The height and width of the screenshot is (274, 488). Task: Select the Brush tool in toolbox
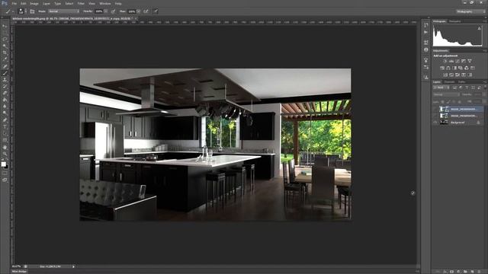[x=5, y=73]
